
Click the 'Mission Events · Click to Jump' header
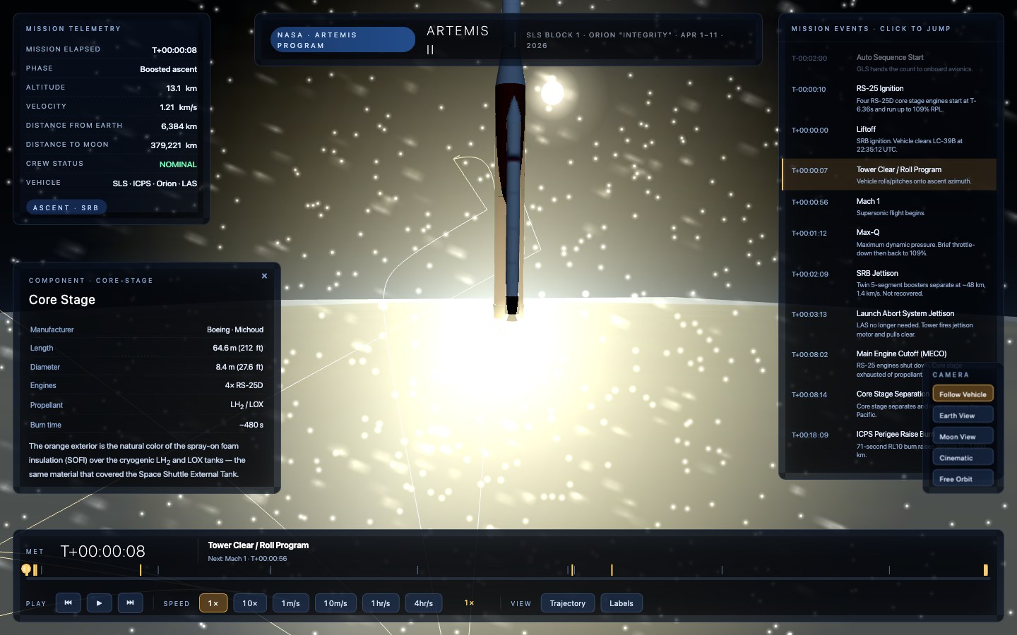click(x=871, y=29)
